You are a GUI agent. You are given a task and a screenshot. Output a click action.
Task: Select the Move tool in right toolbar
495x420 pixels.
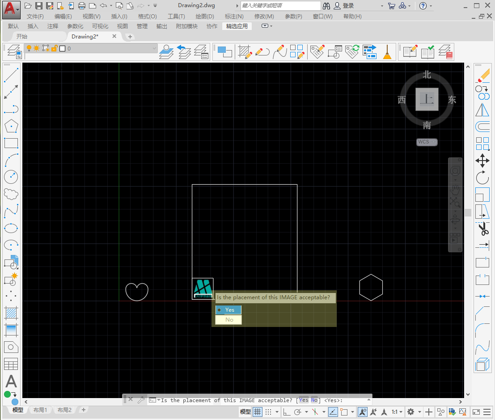point(482,161)
